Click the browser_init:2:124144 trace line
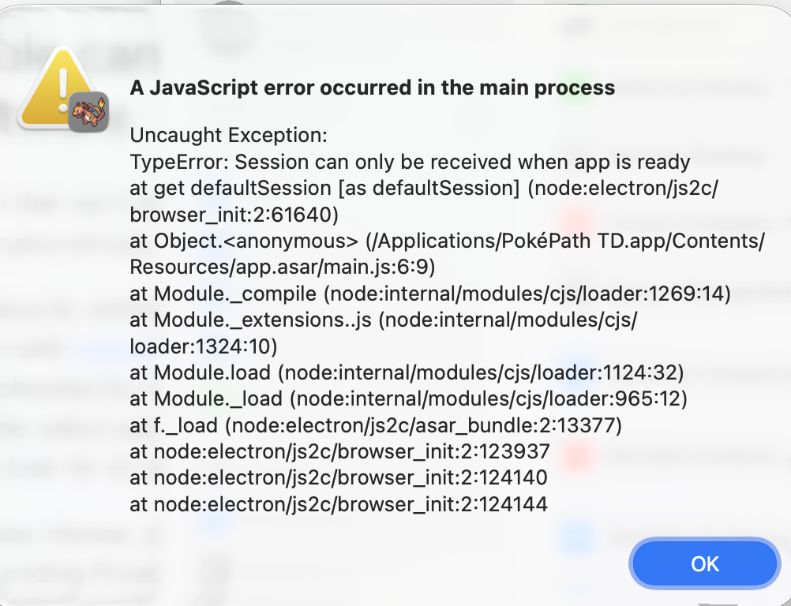 (x=339, y=504)
